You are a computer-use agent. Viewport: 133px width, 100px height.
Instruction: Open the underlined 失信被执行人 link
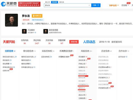(x=84, y=84)
